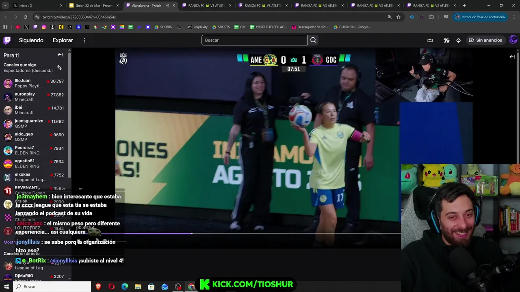Viewport: 520px width, 292px height.
Task: Collapse the Para ti sidebar
Action: (60, 55)
